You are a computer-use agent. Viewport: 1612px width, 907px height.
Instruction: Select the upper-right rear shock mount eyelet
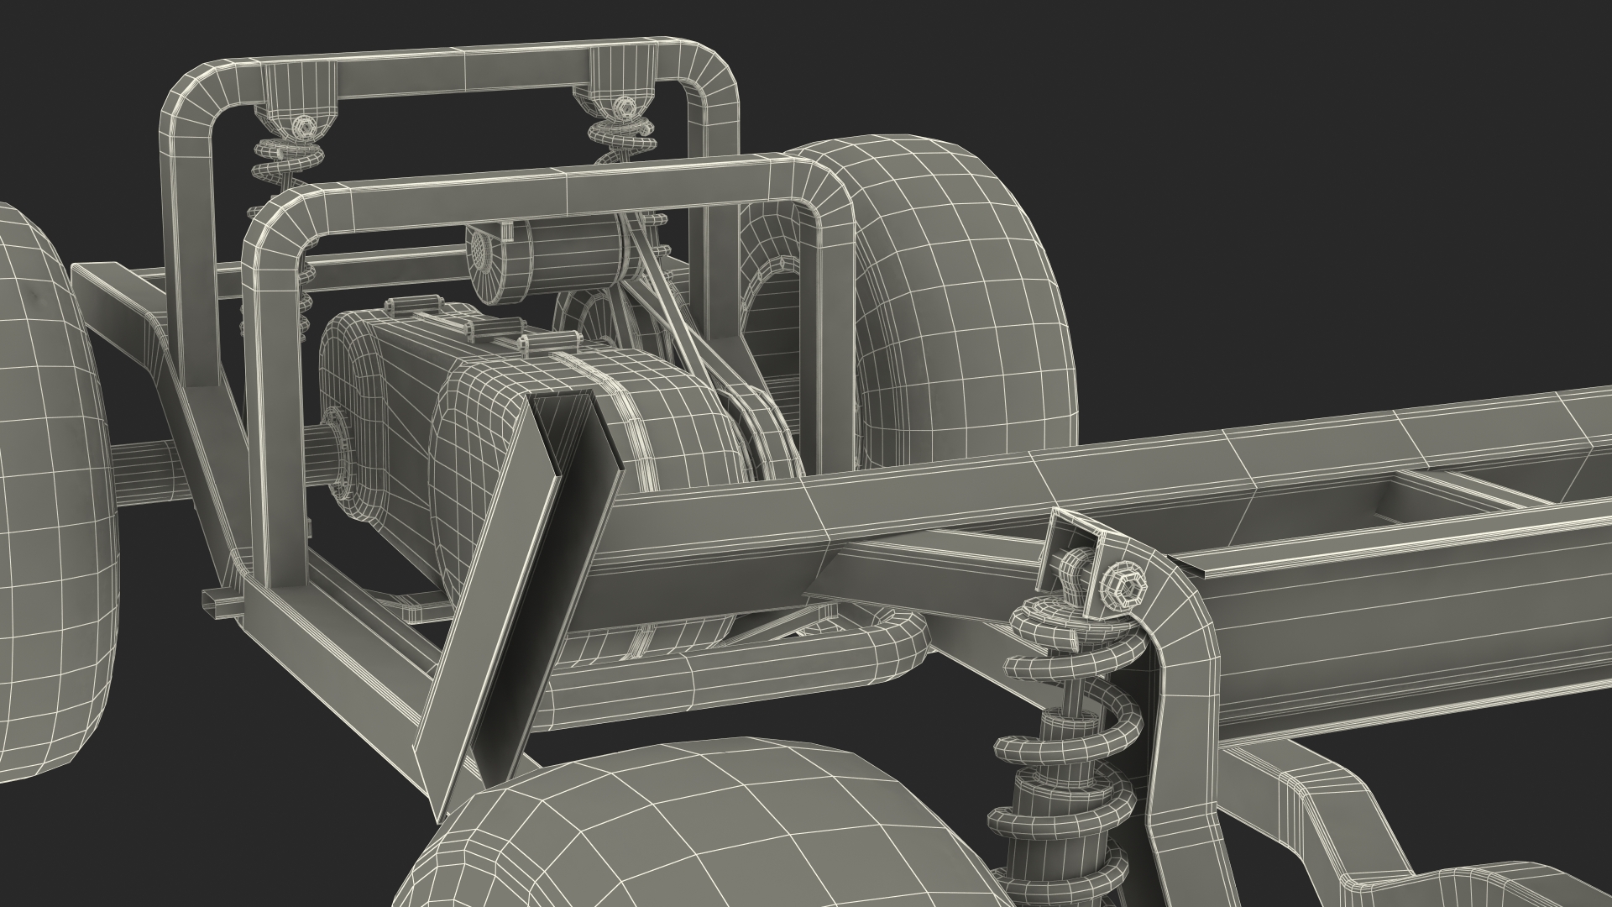coord(623,107)
